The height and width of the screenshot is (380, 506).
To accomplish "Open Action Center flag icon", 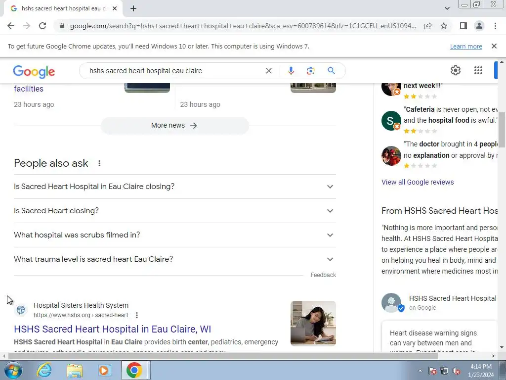I will point(432,371).
